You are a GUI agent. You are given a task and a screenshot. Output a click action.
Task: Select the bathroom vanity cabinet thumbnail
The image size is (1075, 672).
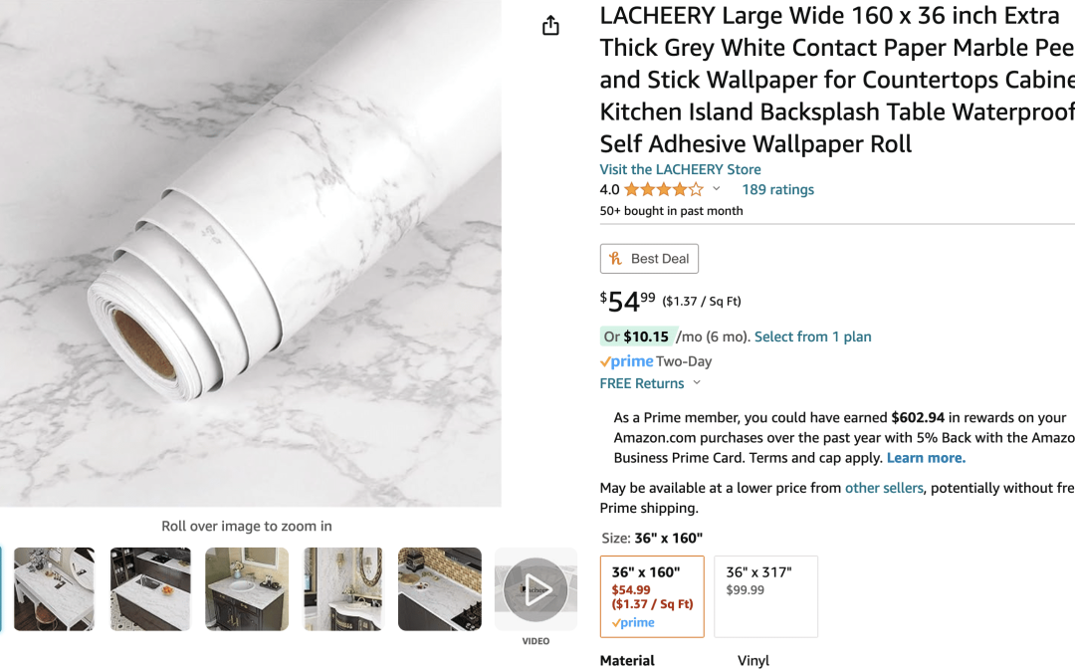coord(247,589)
